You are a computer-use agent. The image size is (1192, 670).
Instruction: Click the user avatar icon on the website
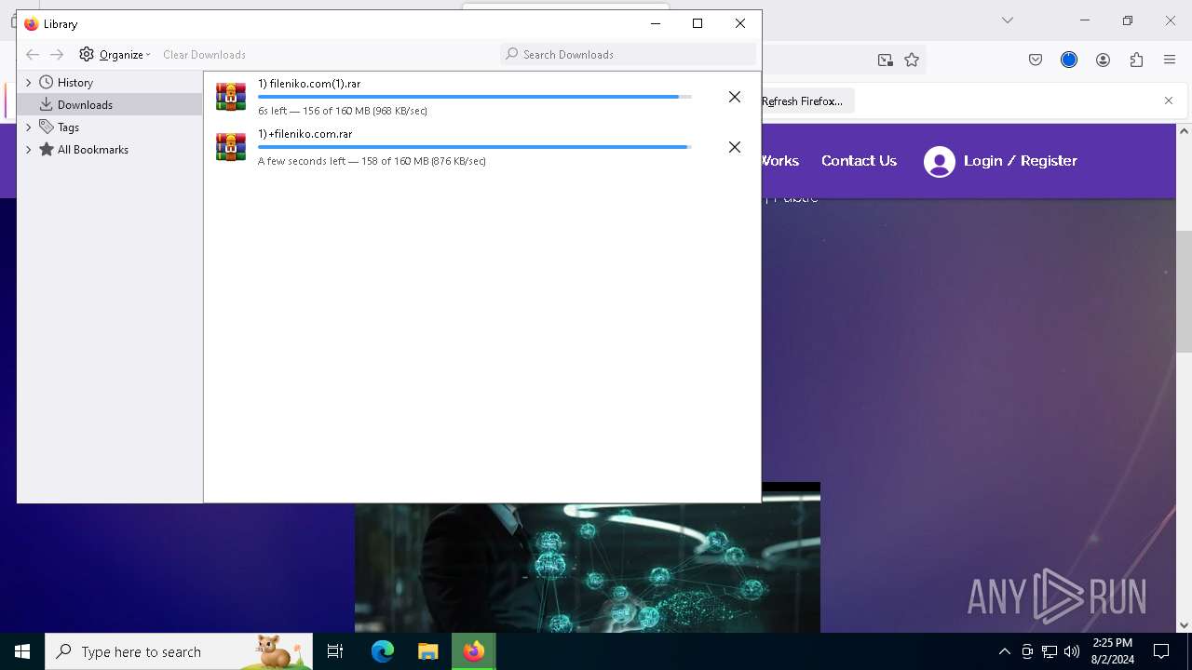tap(940, 162)
